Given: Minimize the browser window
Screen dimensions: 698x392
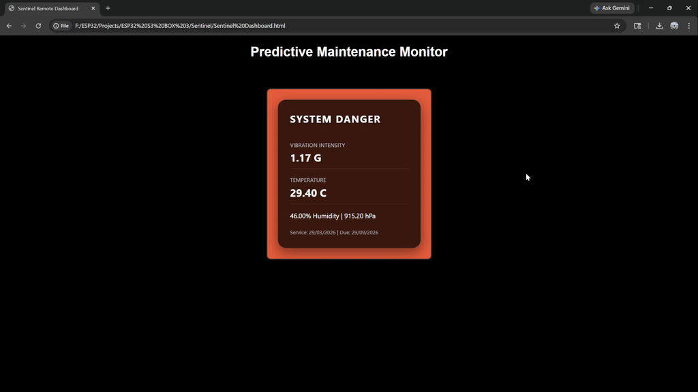Looking at the screenshot, I should (x=651, y=8).
